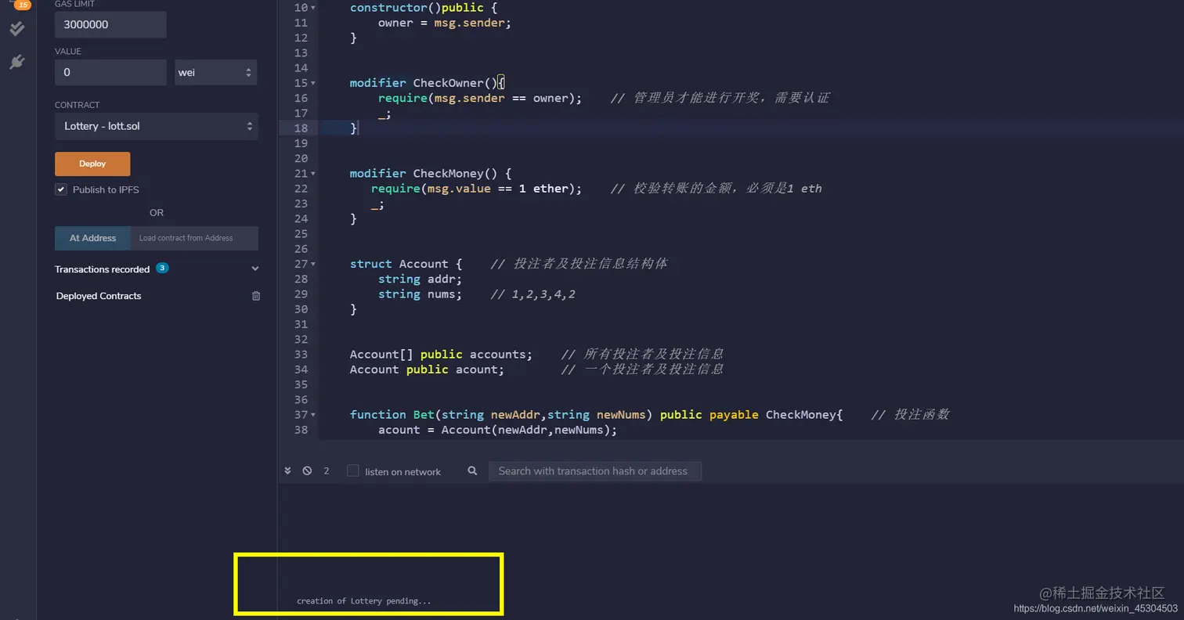The height and width of the screenshot is (620, 1184).
Task: Open the plugin manager plug icon
Action: [16, 62]
